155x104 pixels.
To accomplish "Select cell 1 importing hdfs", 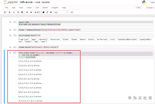I will tap(86, 23).
